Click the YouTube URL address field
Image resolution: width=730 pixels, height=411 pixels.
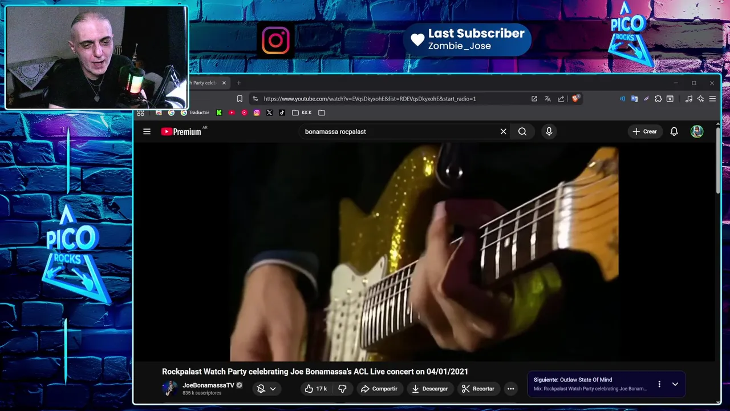point(370,99)
